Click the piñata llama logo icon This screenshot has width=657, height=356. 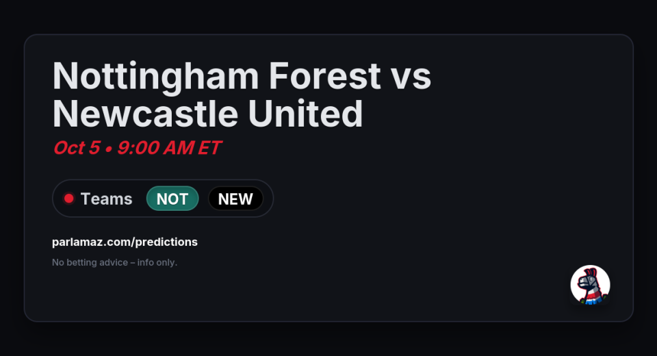pos(590,285)
